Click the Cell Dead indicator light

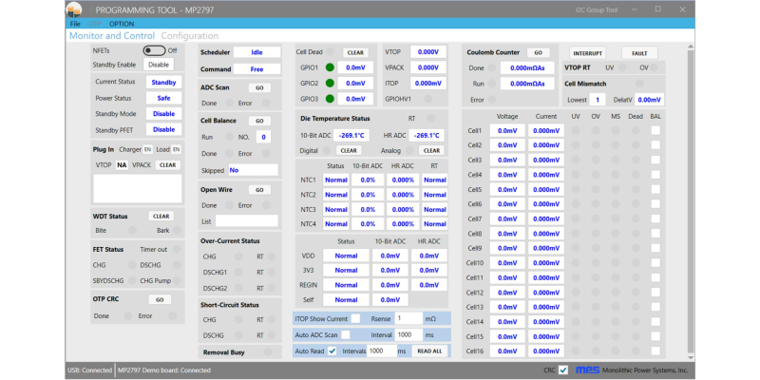click(330, 52)
